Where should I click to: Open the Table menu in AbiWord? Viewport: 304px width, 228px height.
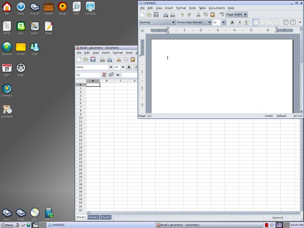pos(202,8)
